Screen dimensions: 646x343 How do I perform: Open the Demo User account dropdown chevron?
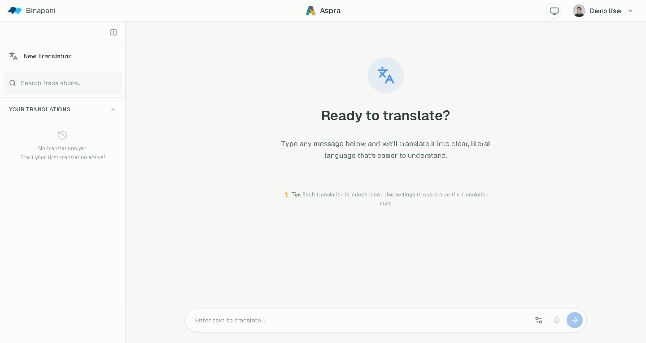pos(630,11)
